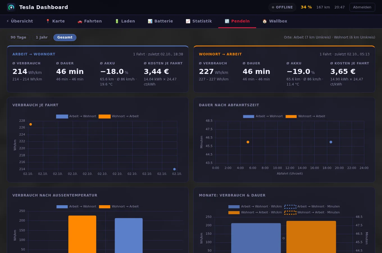The width and height of the screenshot is (382, 253).
Task: Toggle Wohnort → Arbeit · Wh/km legend in Monate chart
Action: pos(255,213)
